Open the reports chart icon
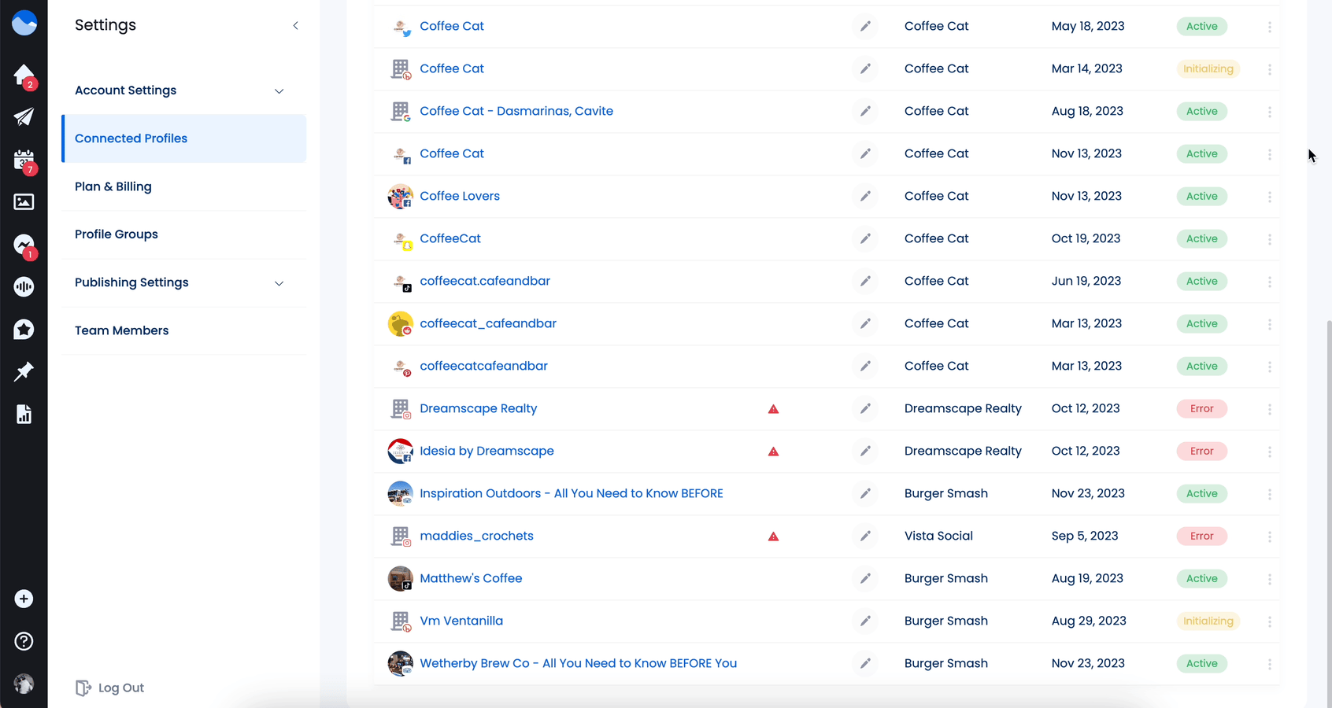 click(x=24, y=415)
